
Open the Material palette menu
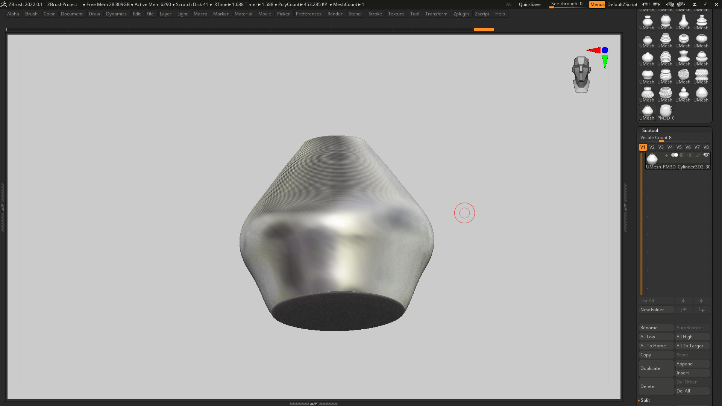(x=243, y=14)
